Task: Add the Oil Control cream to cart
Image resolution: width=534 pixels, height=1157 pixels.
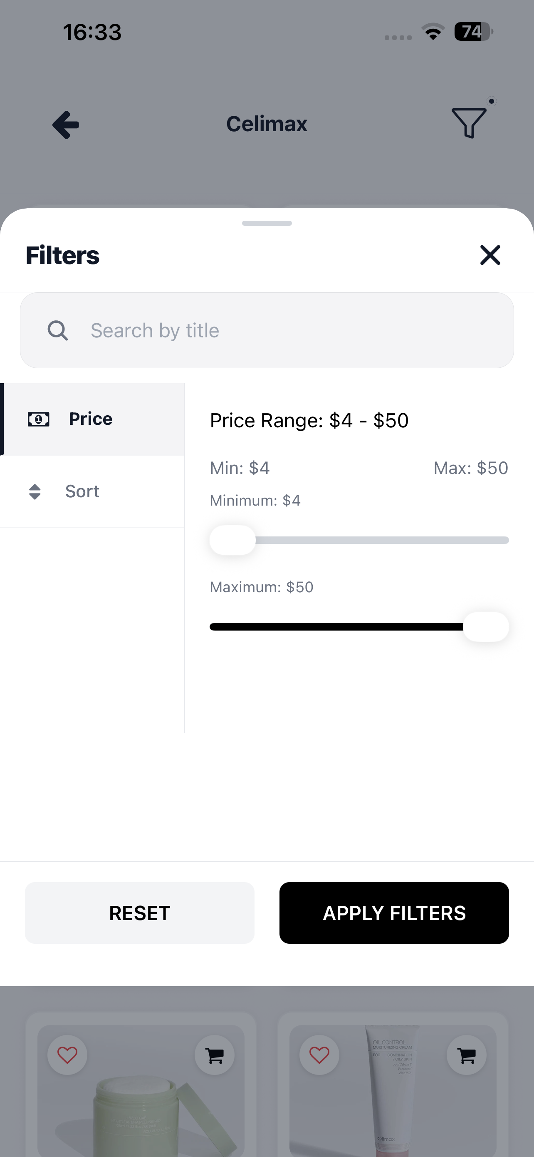Action: (466, 1055)
